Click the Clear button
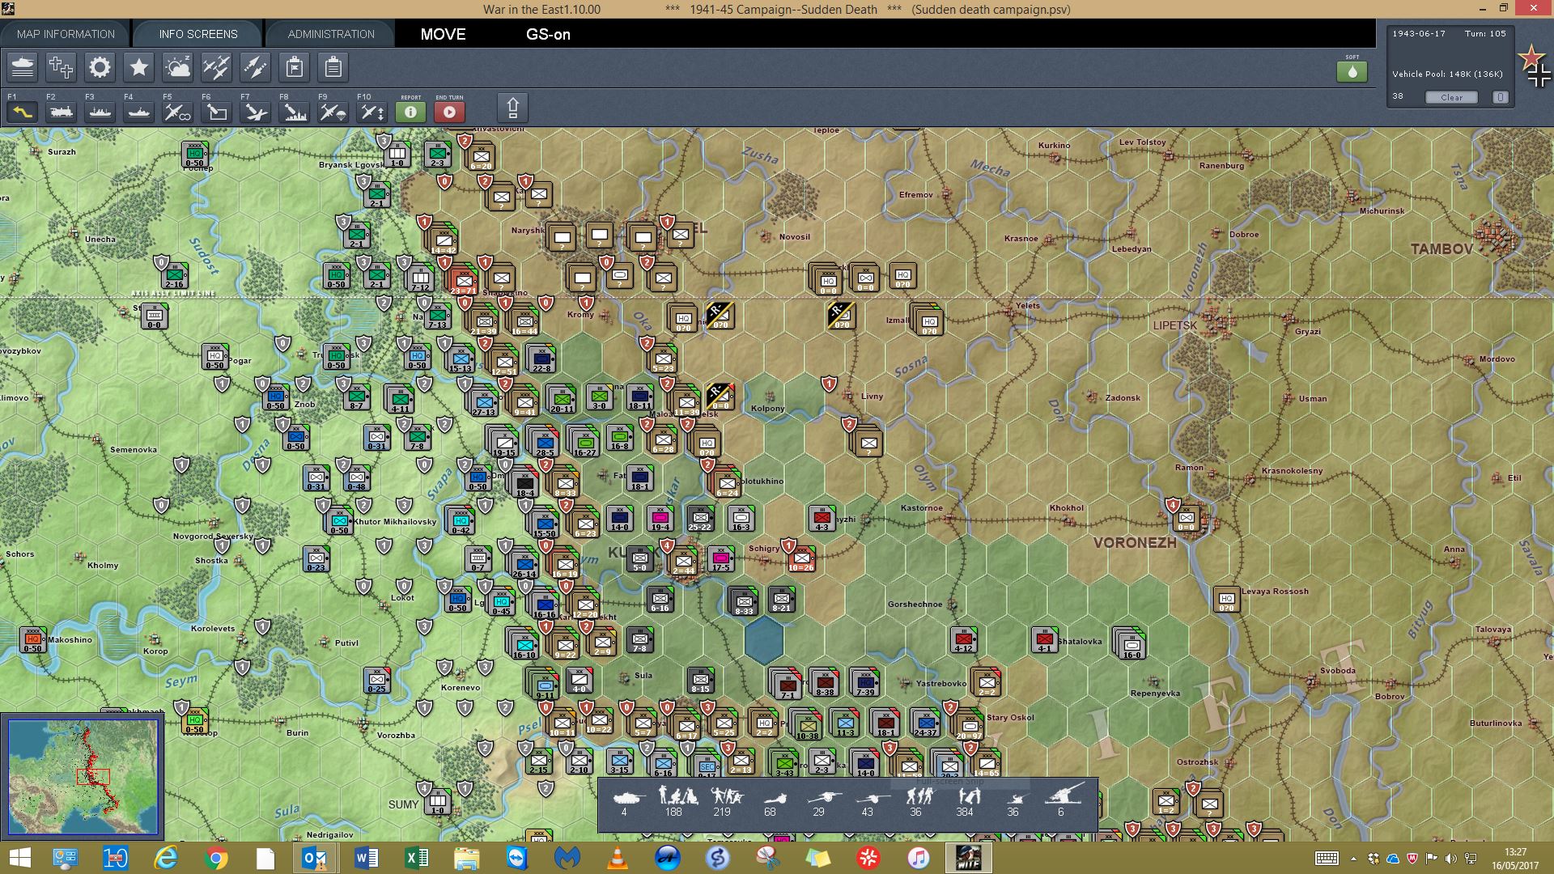The width and height of the screenshot is (1554, 874). click(x=1451, y=97)
